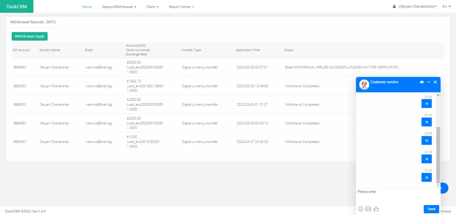Click the DaskCRM footer link

click(x=12, y=211)
